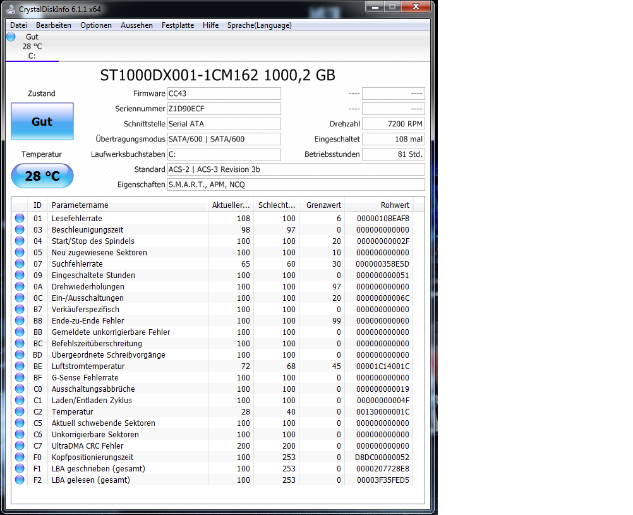Click the Seriennummer field Z1D90ECF
Image resolution: width=633 pixels, height=515 pixels.
click(224, 109)
